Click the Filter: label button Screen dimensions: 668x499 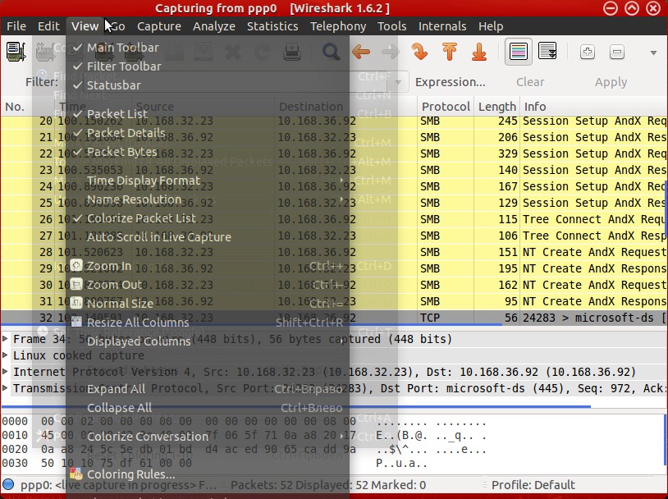(x=41, y=82)
